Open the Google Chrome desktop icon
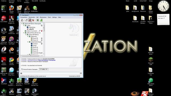Viewport: 171px width, 96px height. (x=11, y=61)
